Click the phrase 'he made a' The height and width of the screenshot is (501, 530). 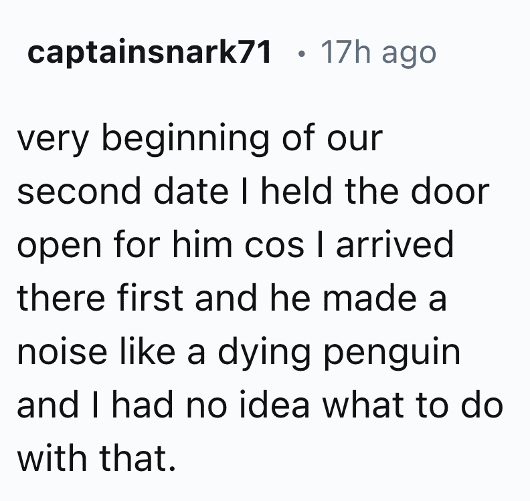358,298
